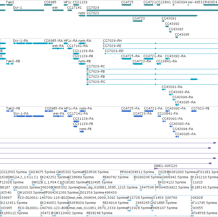Click the CG43093 gene label
This screenshot has width=218, height=217.
pos(176,29)
